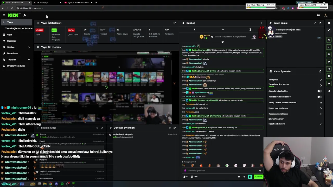Switch to the Anasayfa / X browser tab

click(x=47, y=3)
